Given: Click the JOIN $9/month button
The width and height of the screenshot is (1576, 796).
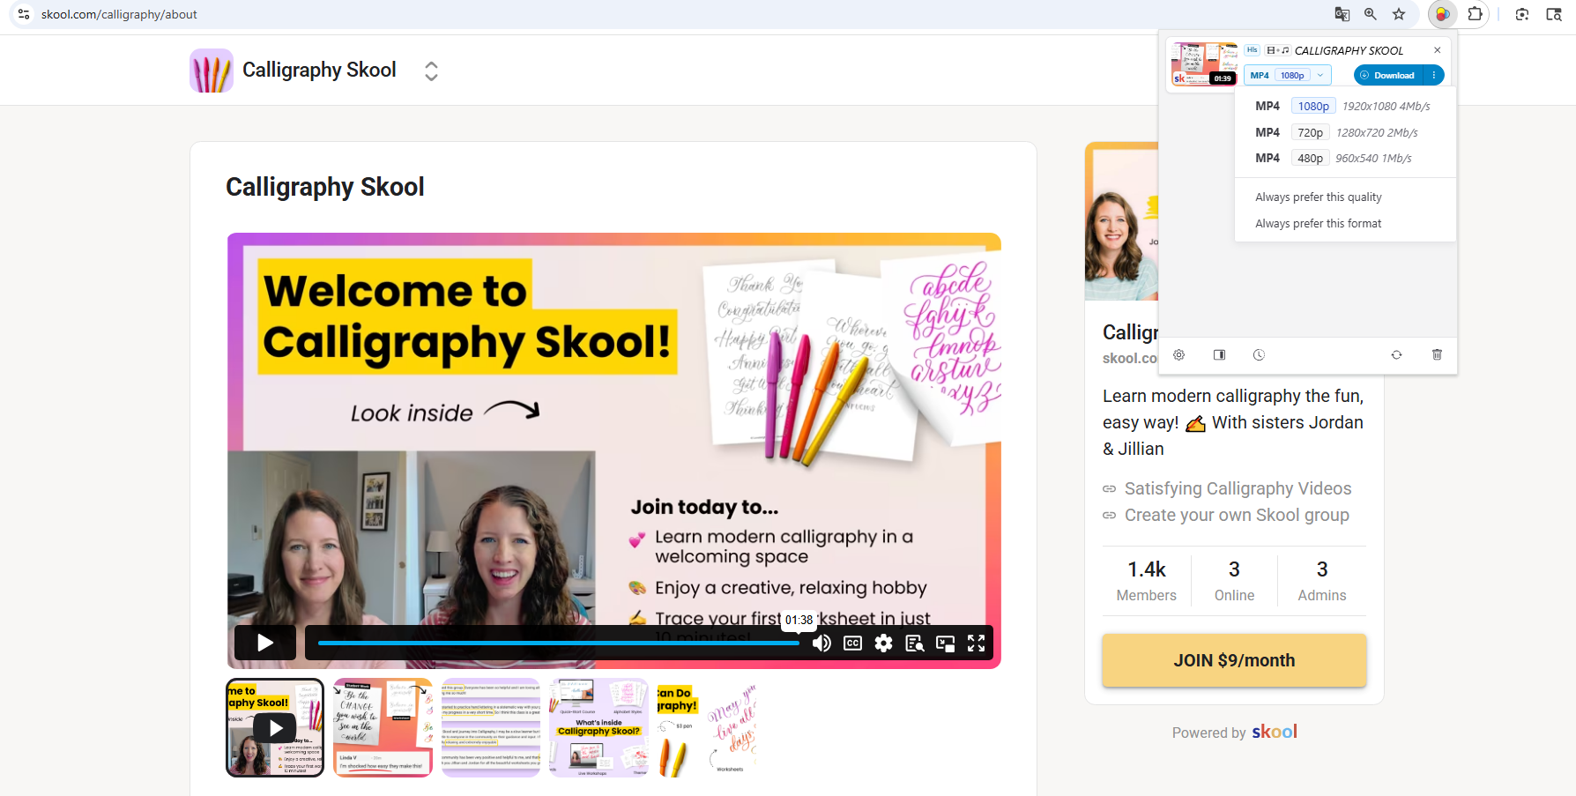Looking at the screenshot, I should (x=1234, y=660).
